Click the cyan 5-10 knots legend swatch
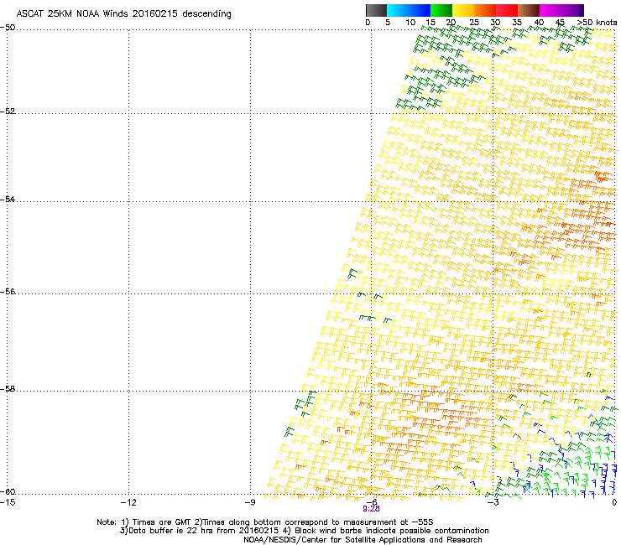The image size is (621, 545). pos(398,10)
